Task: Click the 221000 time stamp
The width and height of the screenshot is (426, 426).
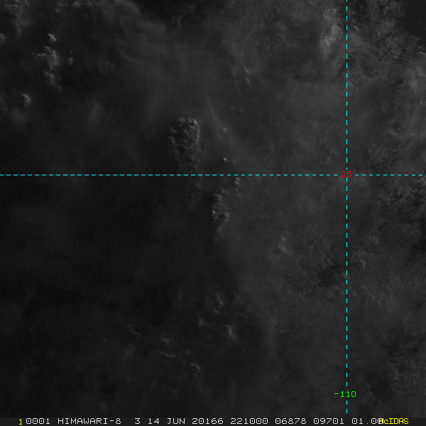Action: [x=249, y=421]
